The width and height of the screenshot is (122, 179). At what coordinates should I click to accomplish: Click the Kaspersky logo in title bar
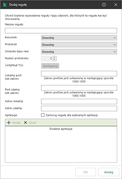coord(5,5)
